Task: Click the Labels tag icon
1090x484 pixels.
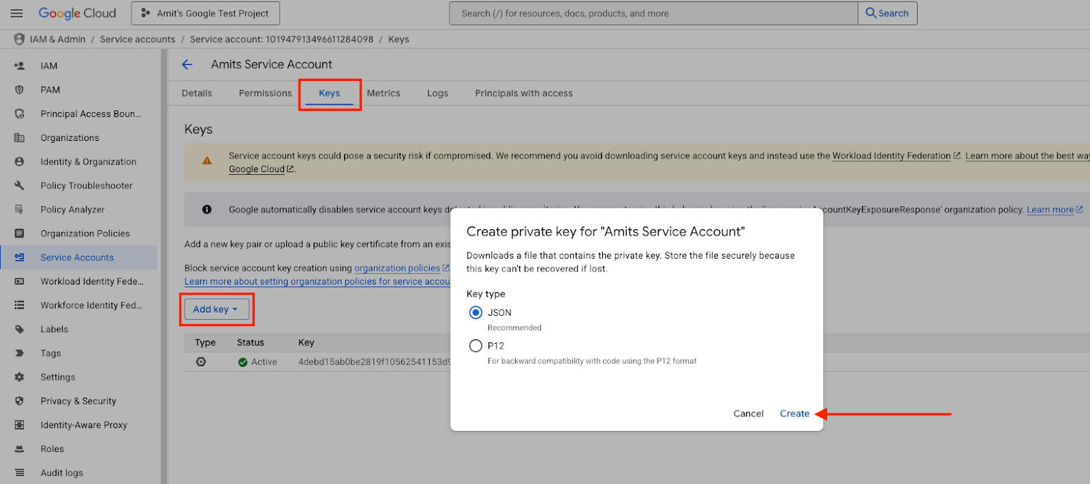Action: tap(19, 329)
